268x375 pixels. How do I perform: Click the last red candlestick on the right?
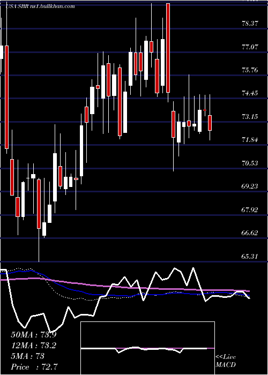(x=210, y=123)
